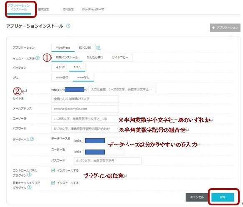Select wwwなし URL option
This screenshot has width=243, height=207.
[83, 77]
